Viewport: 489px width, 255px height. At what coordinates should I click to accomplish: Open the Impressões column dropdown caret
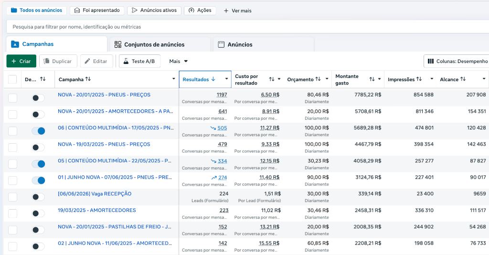click(x=432, y=79)
